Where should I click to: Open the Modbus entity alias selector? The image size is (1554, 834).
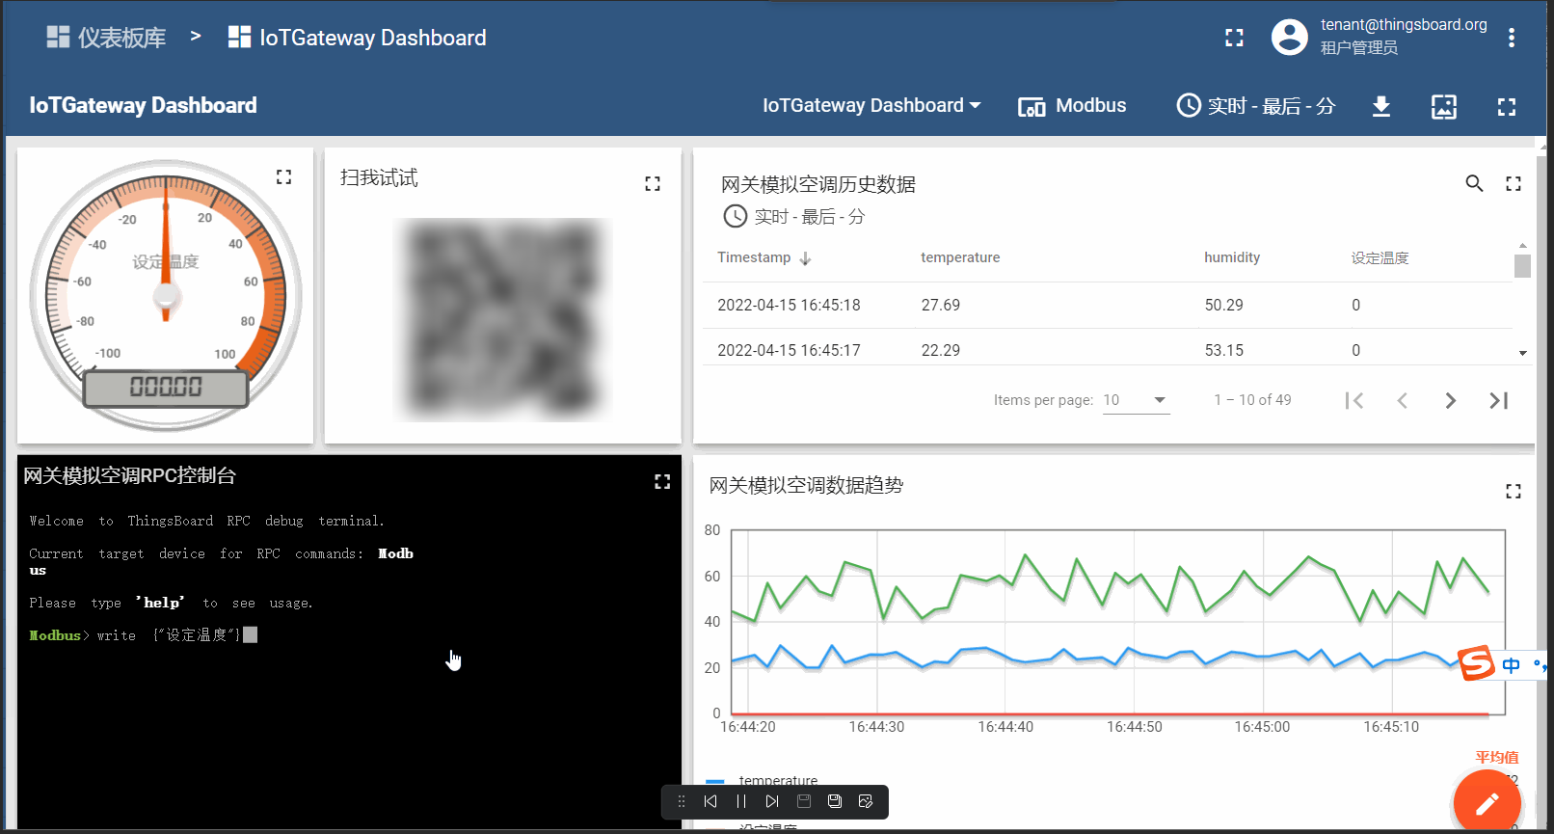(x=1072, y=106)
